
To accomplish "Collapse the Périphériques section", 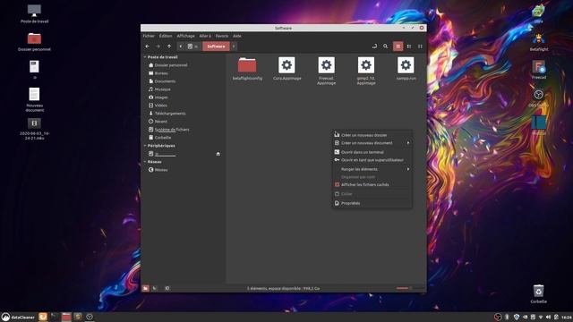I will pyautogui.click(x=145, y=146).
